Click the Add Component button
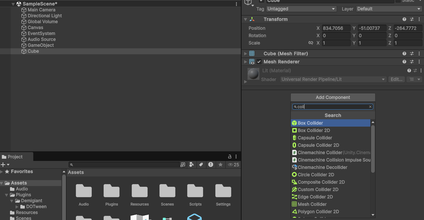 tap(332, 97)
